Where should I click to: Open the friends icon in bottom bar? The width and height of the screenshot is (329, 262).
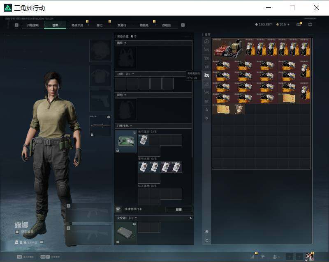(275, 257)
